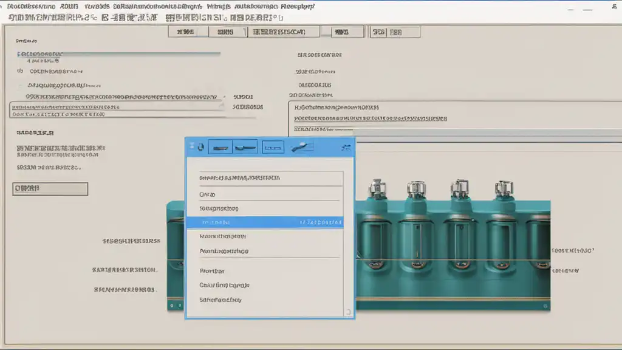
Task: Choose the last entry in the popup list
Action: 220,300
